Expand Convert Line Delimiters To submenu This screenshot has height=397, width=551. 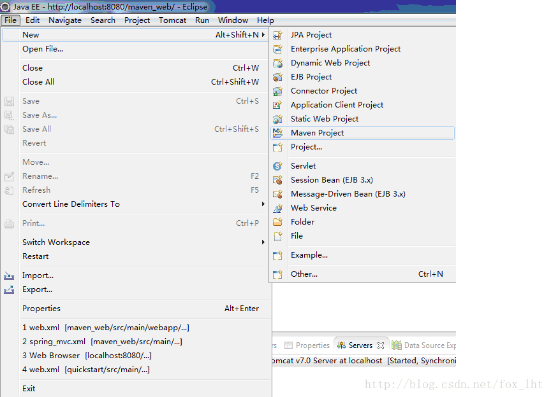click(x=263, y=204)
